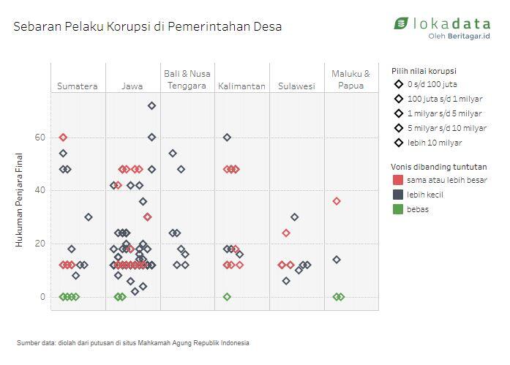Click the "Sumber data" source footnote text

pyautogui.click(x=132, y=342)
